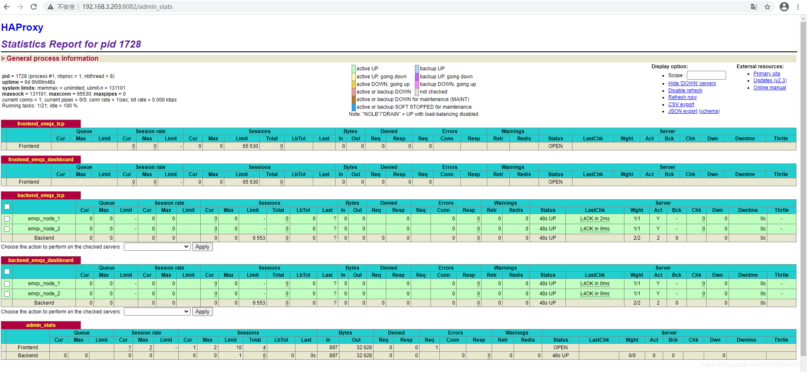This screenshot has height=372, width=807.
Task: Check emqx_node_2 in backend_emqx_tcp table
Action: click(7, 229)
